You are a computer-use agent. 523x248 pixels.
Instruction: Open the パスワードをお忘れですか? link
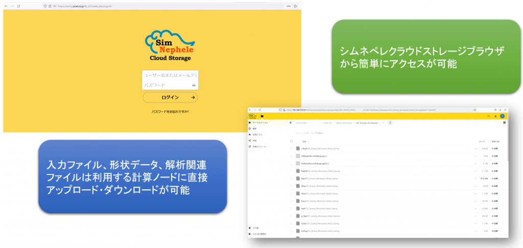170,112
